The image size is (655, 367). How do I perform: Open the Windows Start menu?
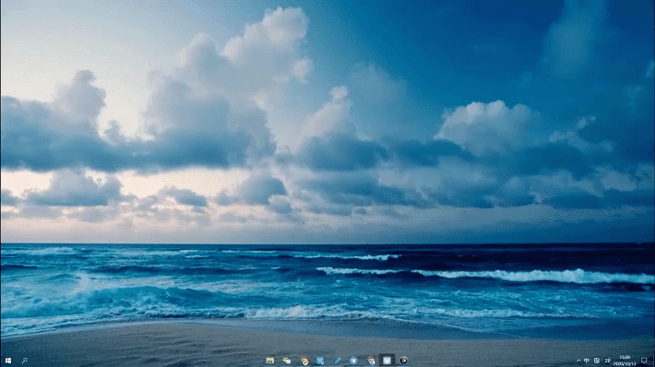click(x=6, y=361)
